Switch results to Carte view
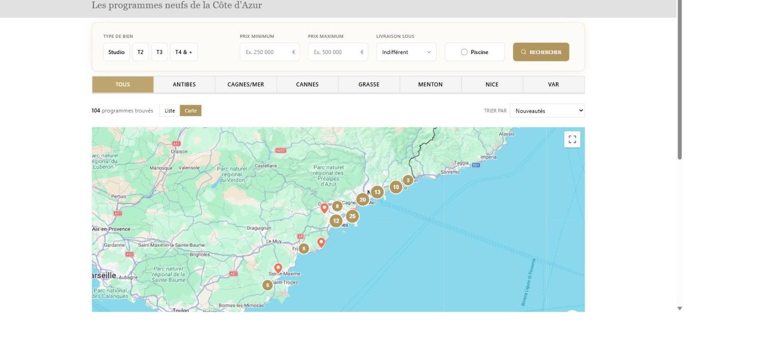 (191, 111)
